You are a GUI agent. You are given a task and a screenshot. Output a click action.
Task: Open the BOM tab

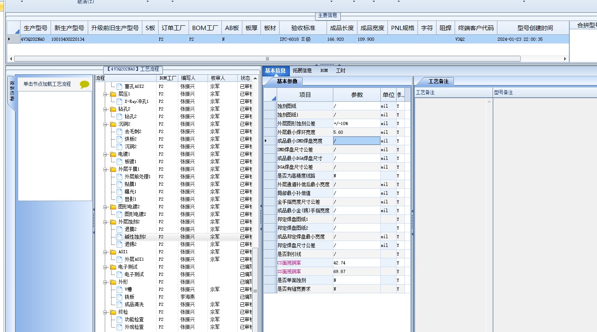tap(324, 71)
